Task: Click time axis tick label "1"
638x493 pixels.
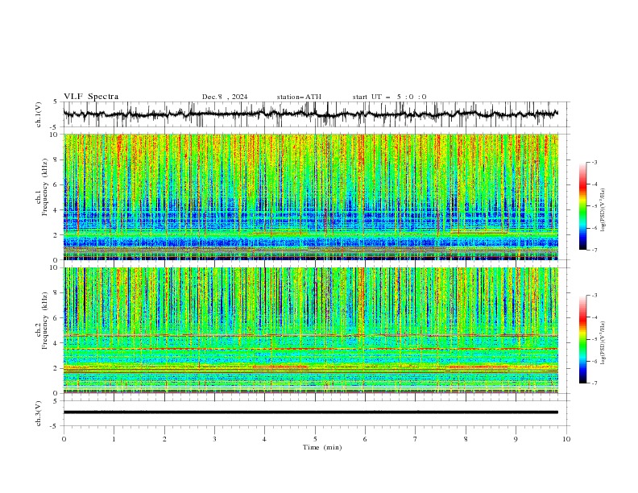Action: tap(114, 439)
